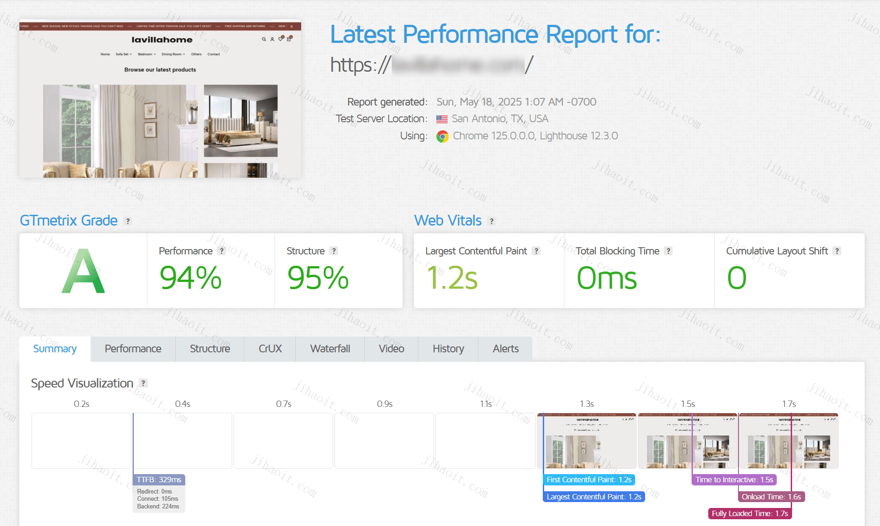Click San Antonio, TX, USA text
This screenshot has width=880, height=526.
(500, 119)
